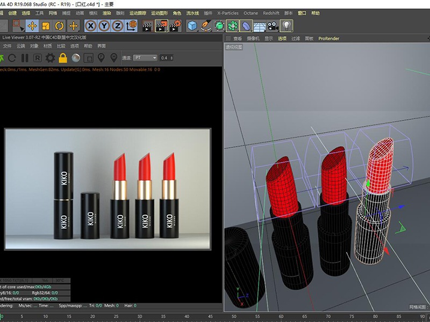This screenshot has width=430, height=322.
Task: Click Live Viewer title bar text
Action: 44,38
